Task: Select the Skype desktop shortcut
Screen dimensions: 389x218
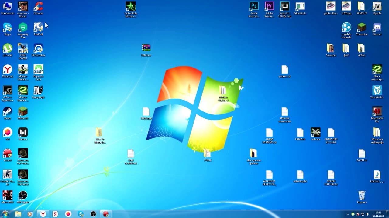Action: (x=8, y=29)
